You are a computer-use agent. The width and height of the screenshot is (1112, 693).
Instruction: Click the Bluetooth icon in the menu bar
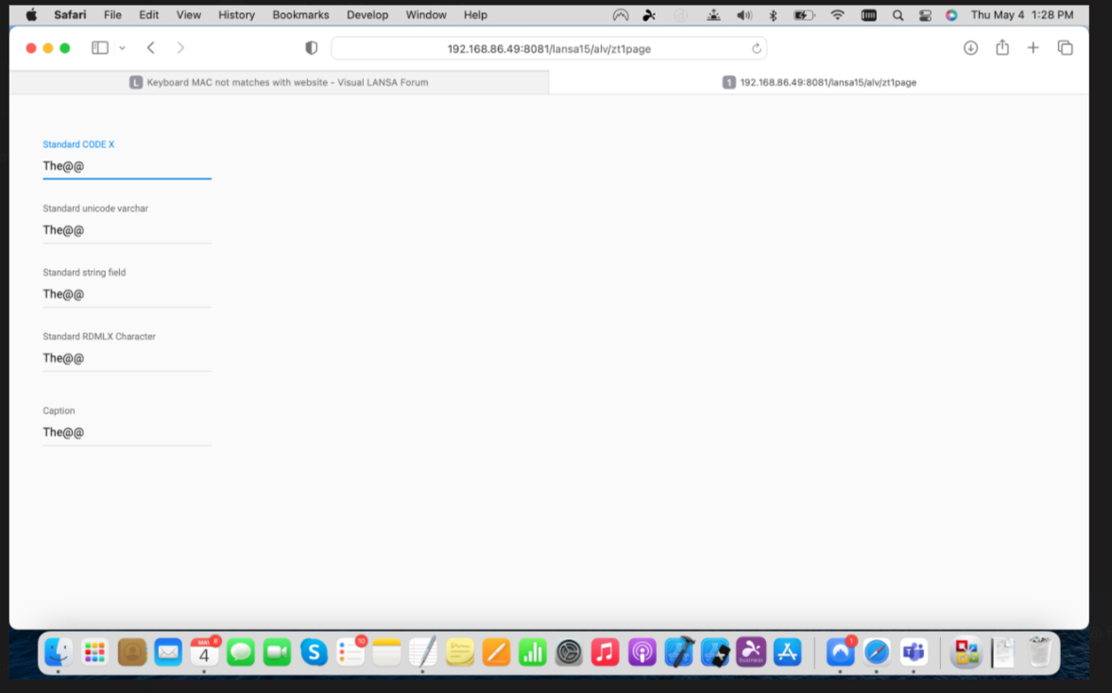point(775,14)
